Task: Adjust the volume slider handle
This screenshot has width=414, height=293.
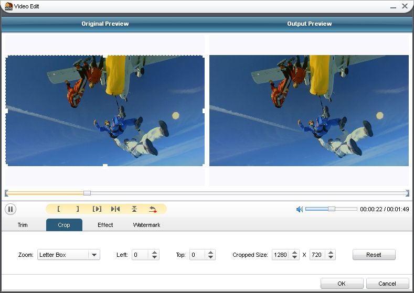Action: pos(332,209)
